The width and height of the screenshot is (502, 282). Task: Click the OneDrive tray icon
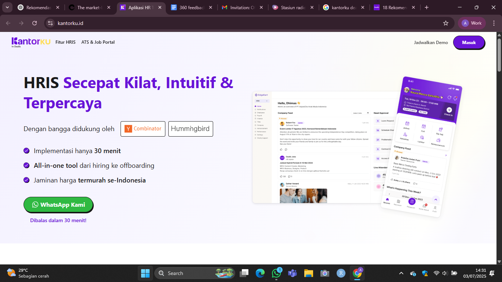click(x=413, y=273)
